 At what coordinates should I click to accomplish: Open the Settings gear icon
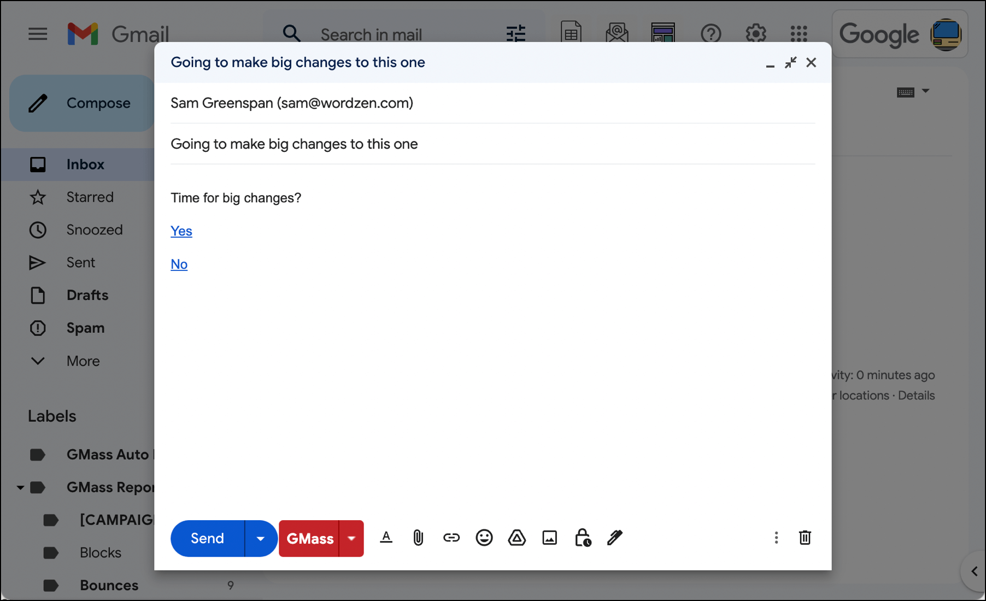tap(755, 34)
